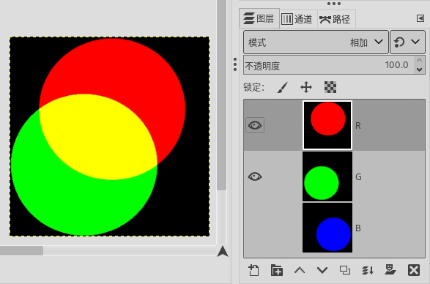Click the canvas navigation arrow icon

click(x=223, y=251)
